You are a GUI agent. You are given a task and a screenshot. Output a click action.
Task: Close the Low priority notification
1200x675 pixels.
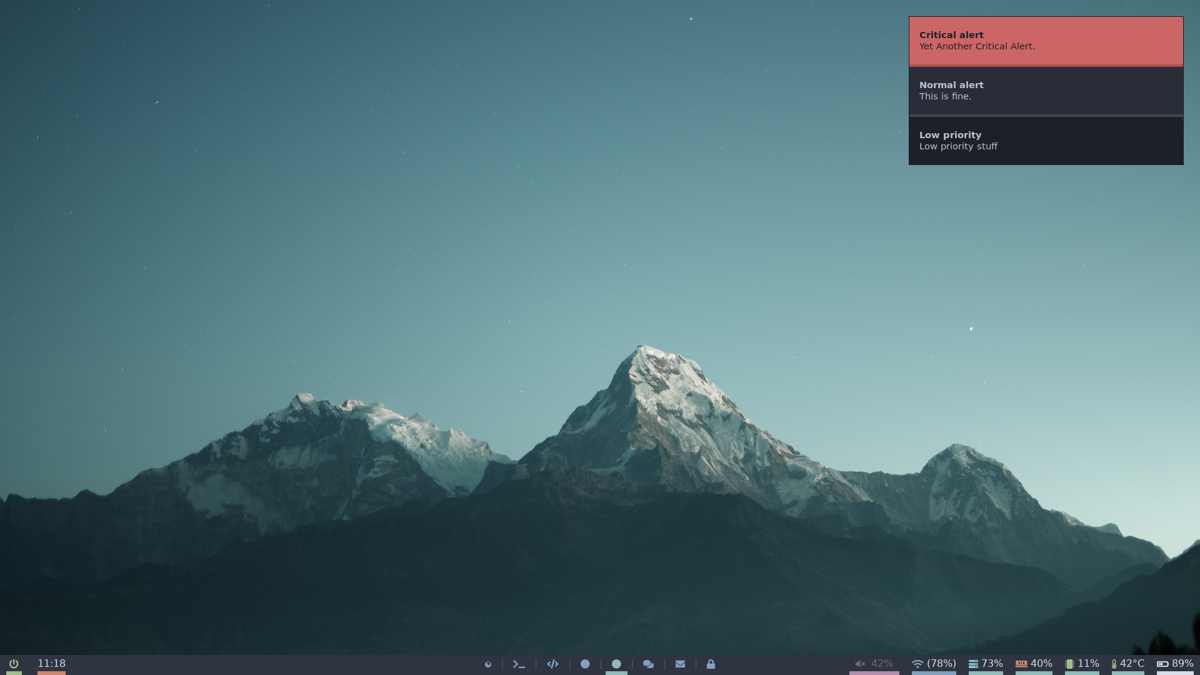[x=1046, y=141]
